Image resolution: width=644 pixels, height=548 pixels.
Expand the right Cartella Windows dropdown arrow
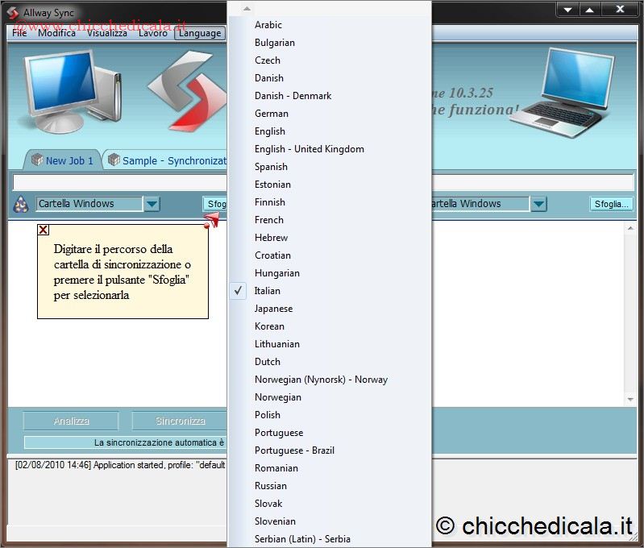click(x=539, y=204)
